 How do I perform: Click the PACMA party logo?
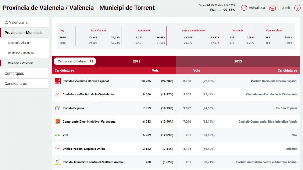point(58,162)
